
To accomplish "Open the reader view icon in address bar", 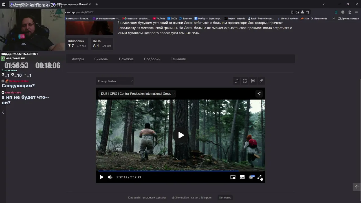I will tap(292, 12).
